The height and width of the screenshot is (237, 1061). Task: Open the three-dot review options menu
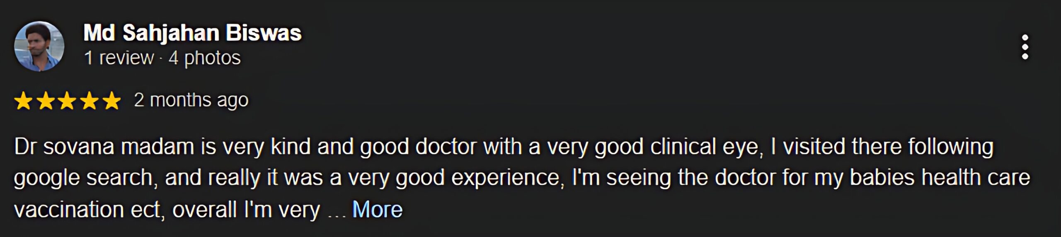click(x=1025, y=46)
